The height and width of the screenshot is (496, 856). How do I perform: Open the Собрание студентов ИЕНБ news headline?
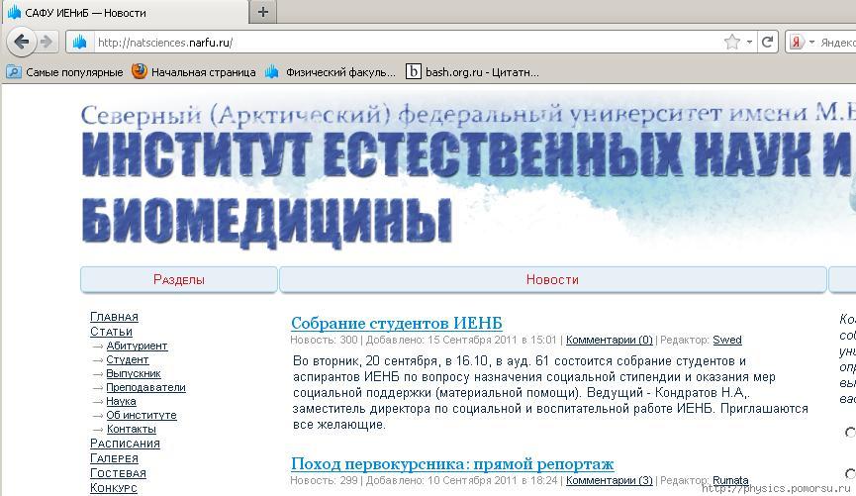[396, 324]
